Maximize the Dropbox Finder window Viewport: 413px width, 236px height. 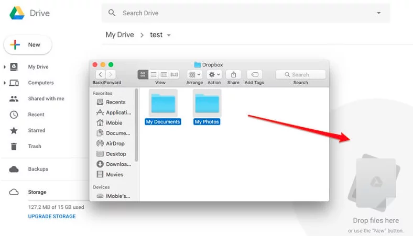(x=111, y=64)
